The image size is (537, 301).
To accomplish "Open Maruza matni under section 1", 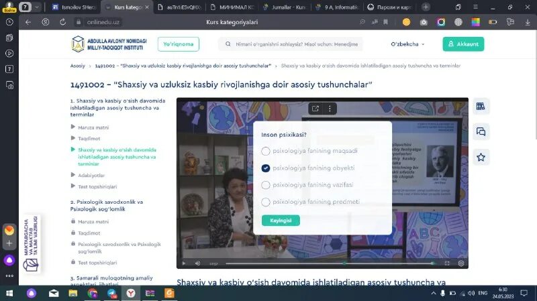I will tap(93, 127).
